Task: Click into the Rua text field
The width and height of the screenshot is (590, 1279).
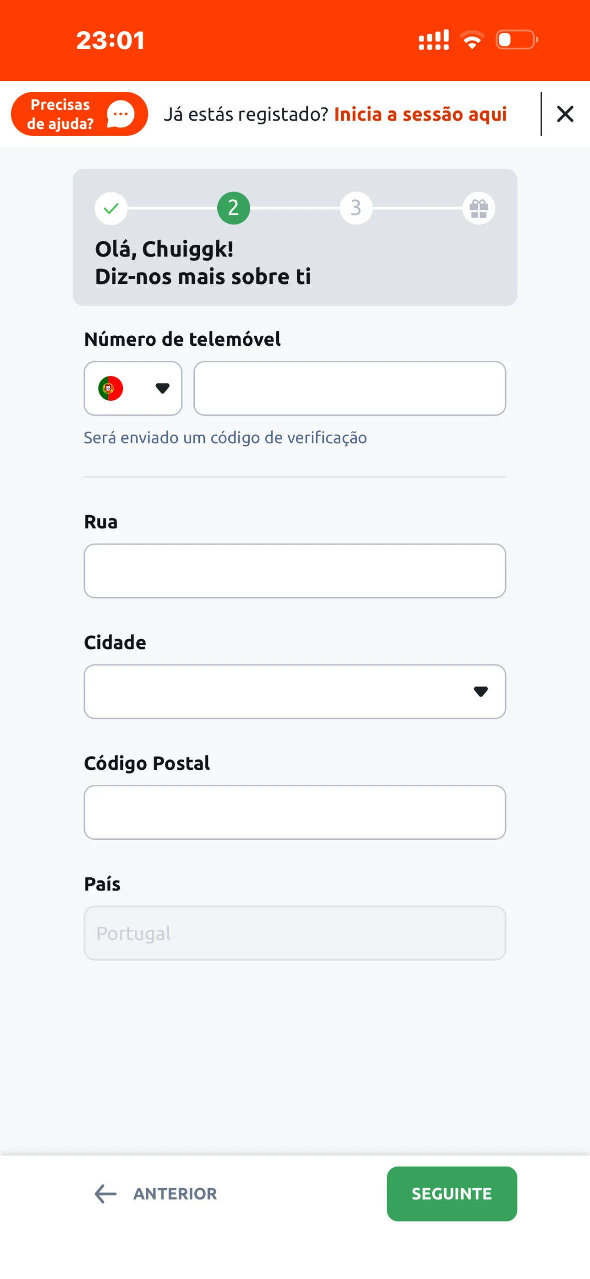Action: pos(295,571)
